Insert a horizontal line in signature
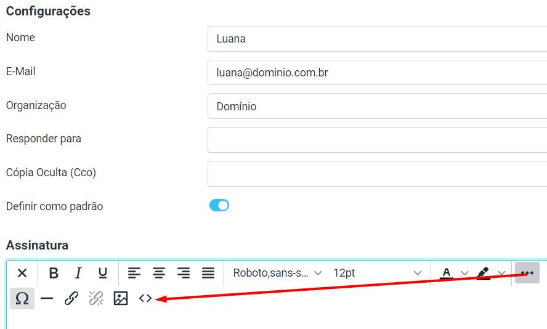This screenshot has width=547, height=329. pos(47,299)
